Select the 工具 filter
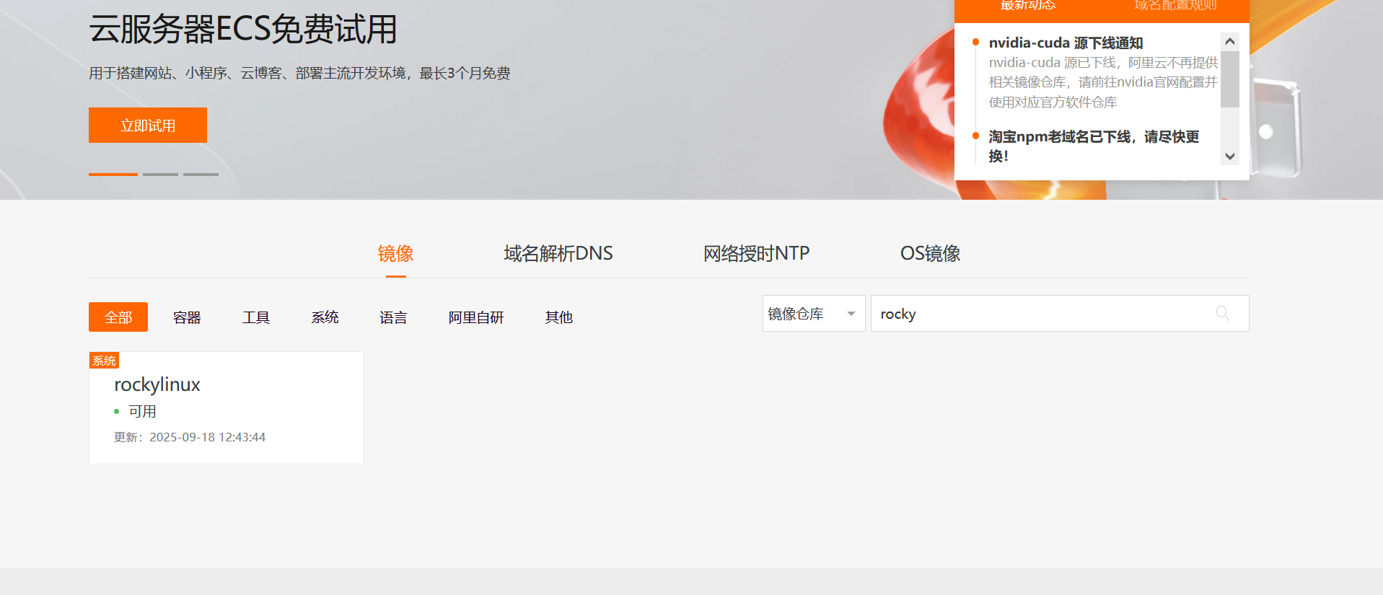Image resolution: width=1383 pixels, height=595 pixels. pyautogui.click(x=255, y=317)
